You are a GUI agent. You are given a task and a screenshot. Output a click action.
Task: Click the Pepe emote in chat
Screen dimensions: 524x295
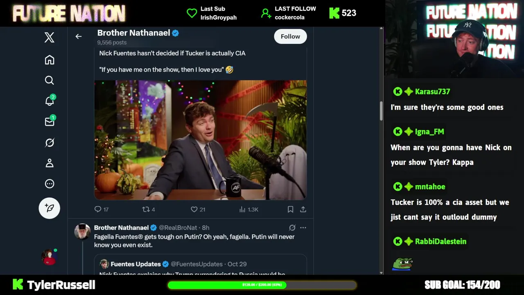pyautogui.click(x=402, y=264)
